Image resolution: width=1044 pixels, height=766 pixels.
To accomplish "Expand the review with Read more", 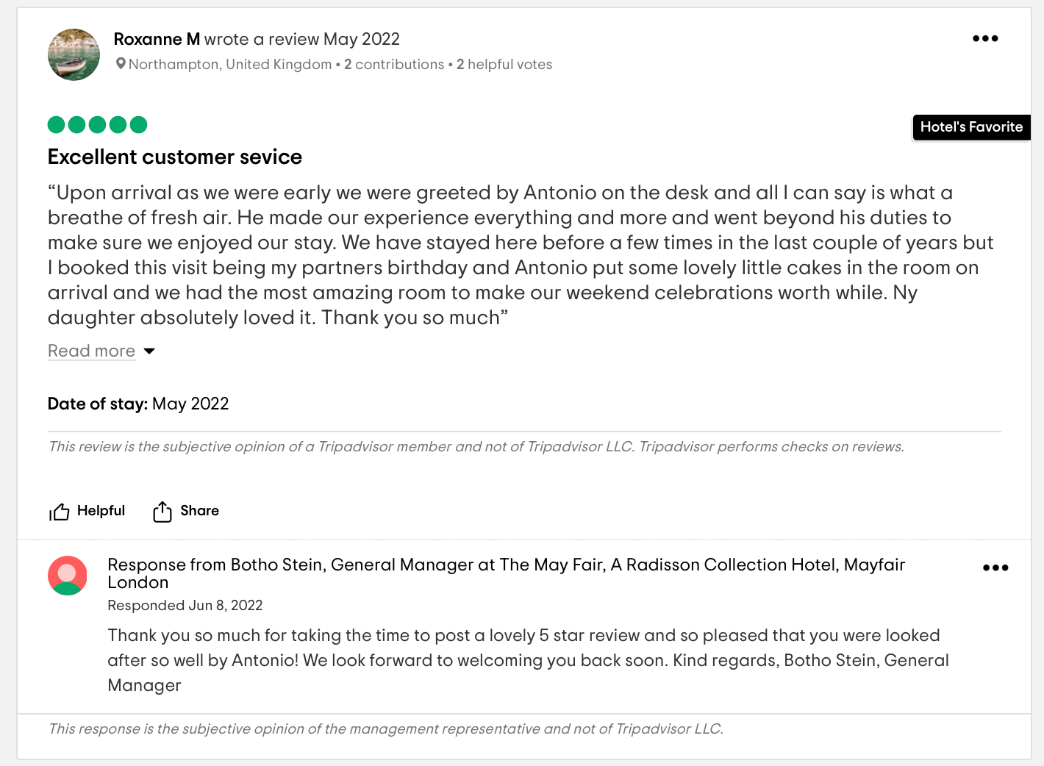I will point(91,351).
